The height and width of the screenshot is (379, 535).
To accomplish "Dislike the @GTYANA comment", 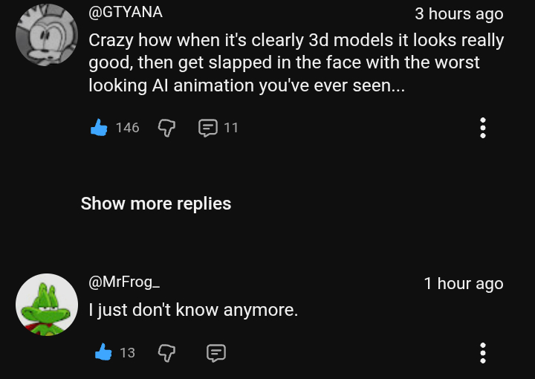I will tap(166, 128).
